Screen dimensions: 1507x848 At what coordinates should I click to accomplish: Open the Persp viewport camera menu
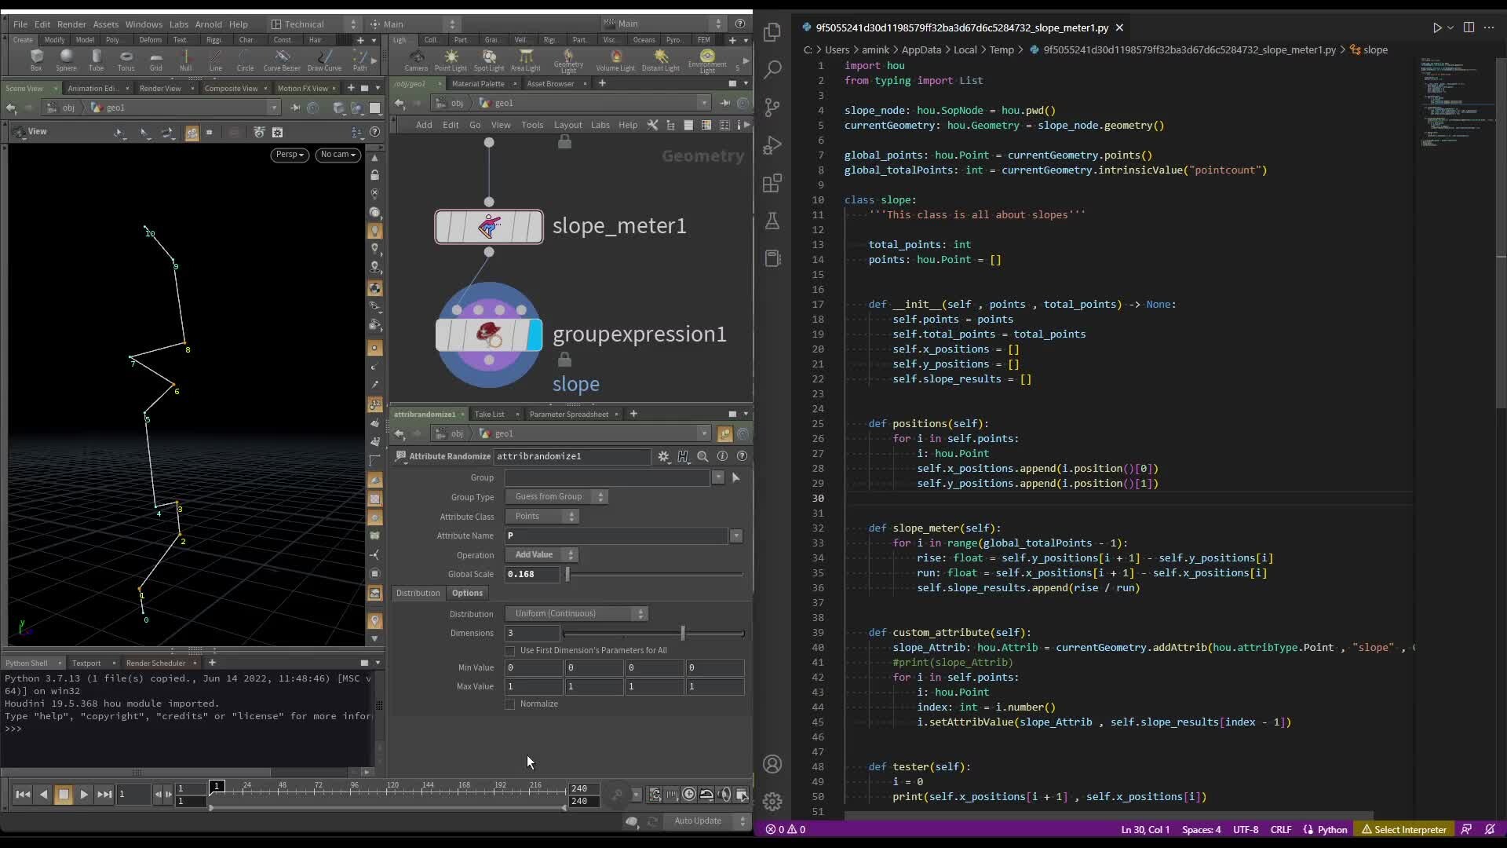(290, 155)
